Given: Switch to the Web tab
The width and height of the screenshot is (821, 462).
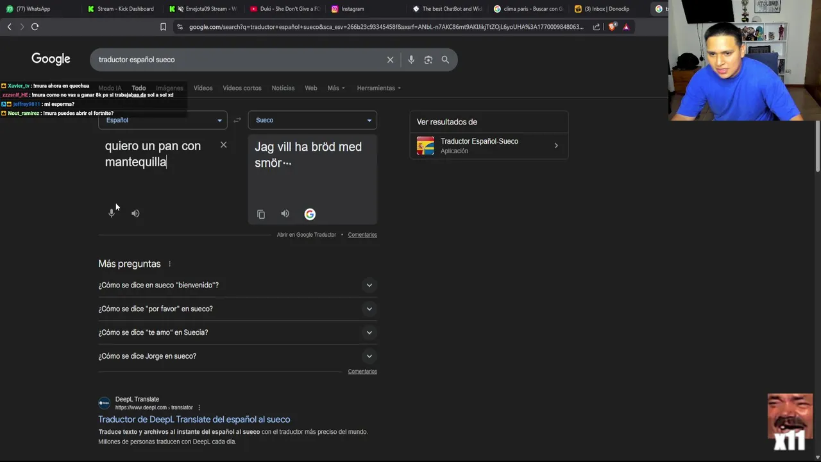Looking at the screenshot, I should tap(311, 88).
